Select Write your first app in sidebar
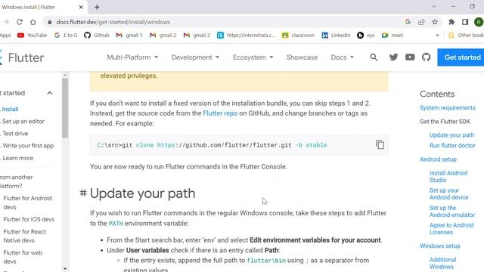The width and height of the screenshot is (484, 272). [28, 146]
